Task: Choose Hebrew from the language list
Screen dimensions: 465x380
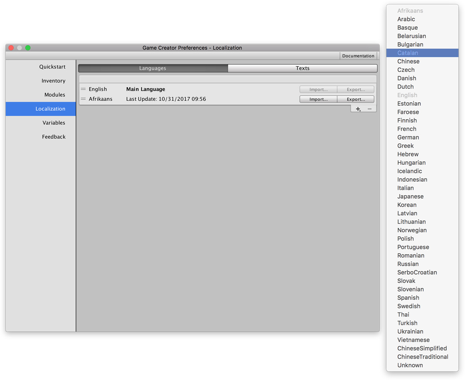Action: pos(422,154)
